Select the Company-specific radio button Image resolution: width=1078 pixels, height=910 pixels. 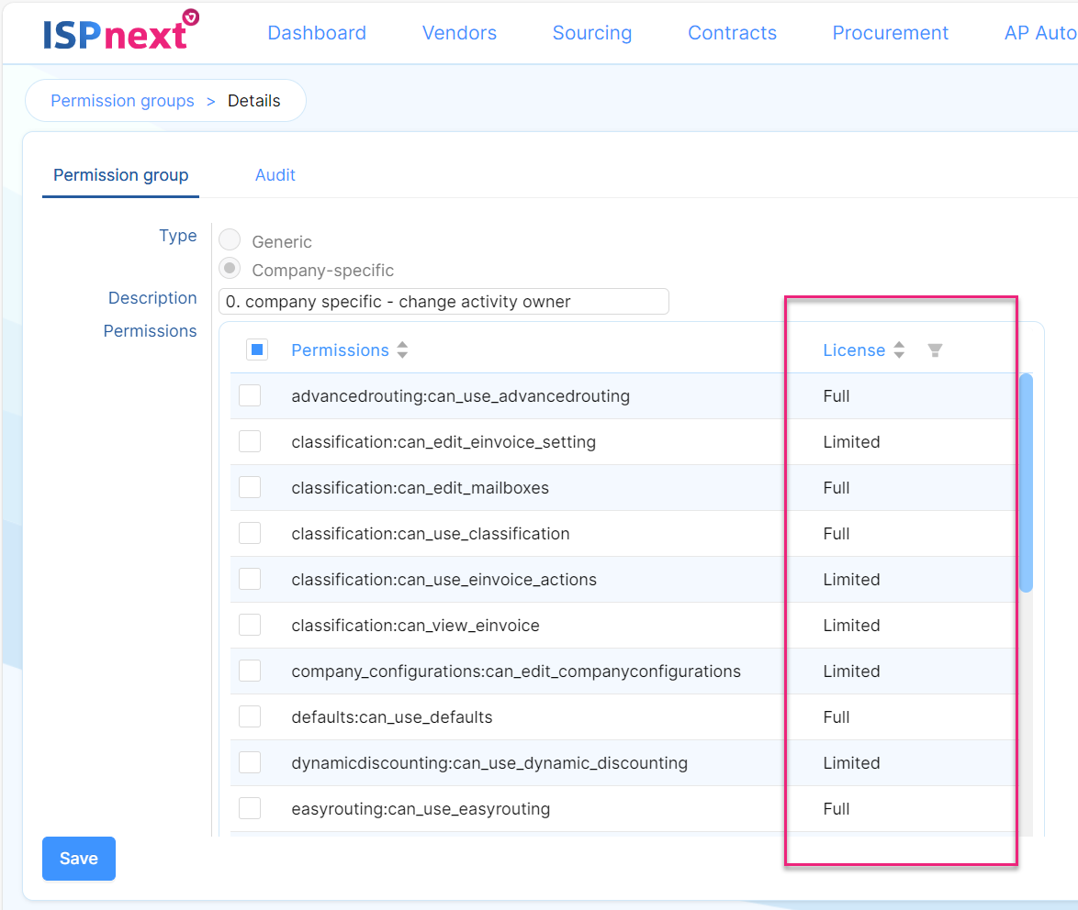(x=230, y=269)
